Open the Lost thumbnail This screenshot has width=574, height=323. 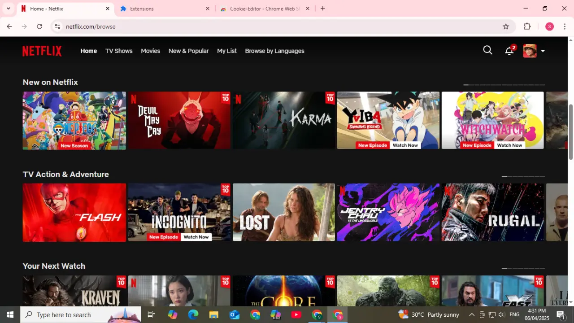pyautogui.click(x=283, y=212)
